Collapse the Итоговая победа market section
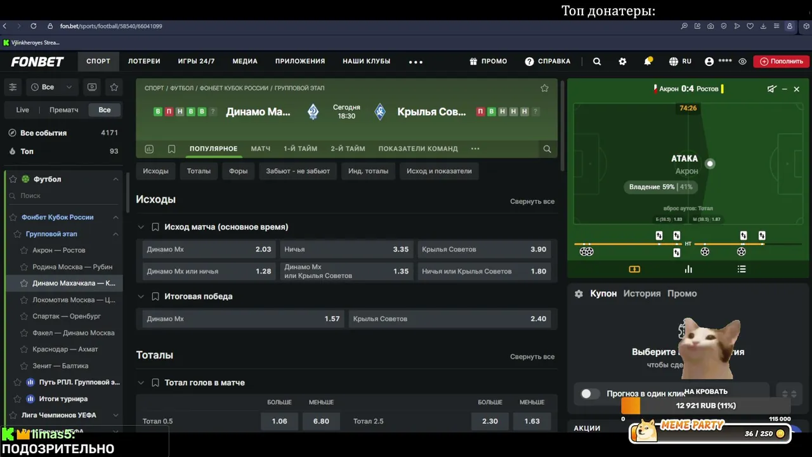The image size is (812, 457). tap(141, 296)
